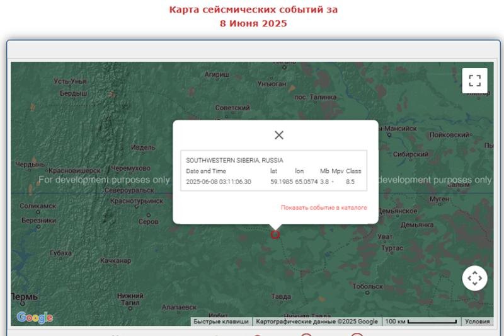Click the Советский town label
Viewport: 504px width, 336px height.
click(232, 108)
